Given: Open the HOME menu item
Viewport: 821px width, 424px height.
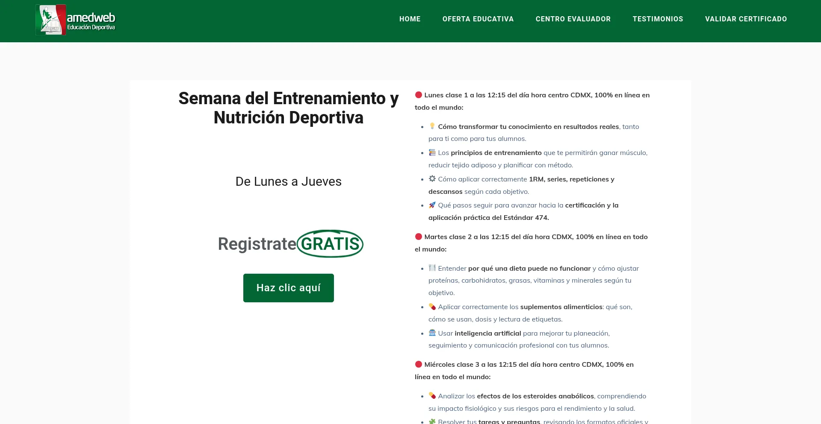Looking at the screenshot, I should pyautogui.click(x=410, y=19).
